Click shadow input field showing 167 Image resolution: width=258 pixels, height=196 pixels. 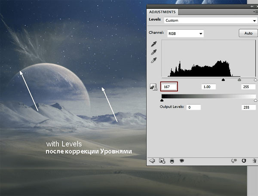coord(169,87)
